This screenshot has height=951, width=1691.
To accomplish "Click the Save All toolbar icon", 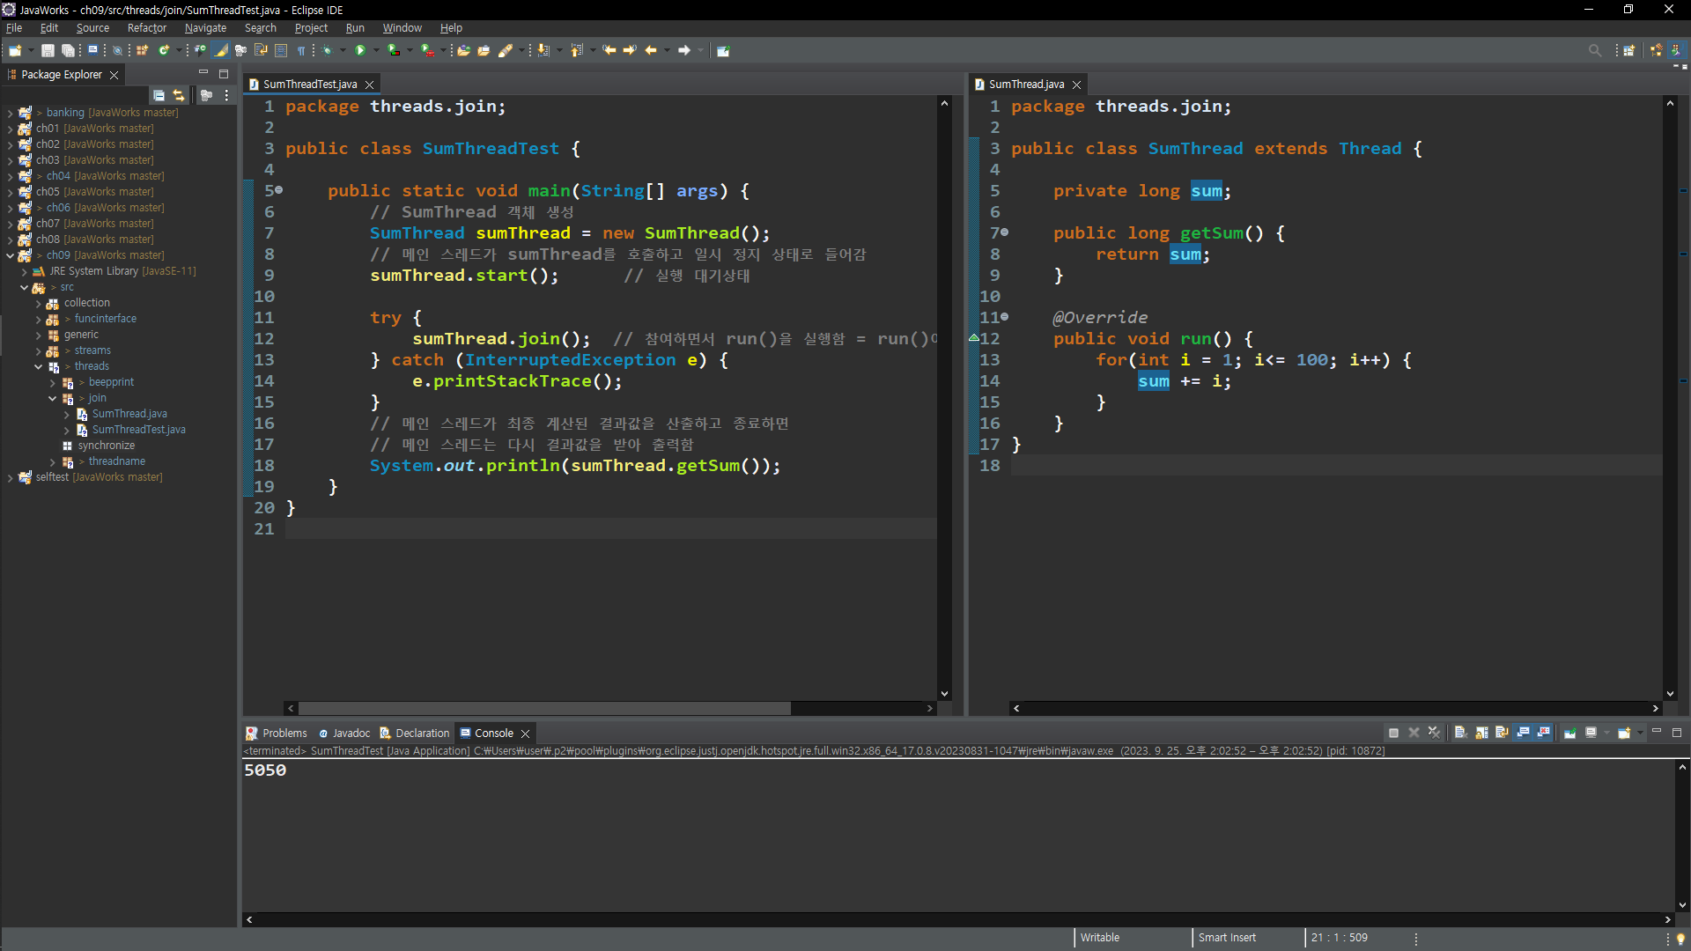I will 67,51.
